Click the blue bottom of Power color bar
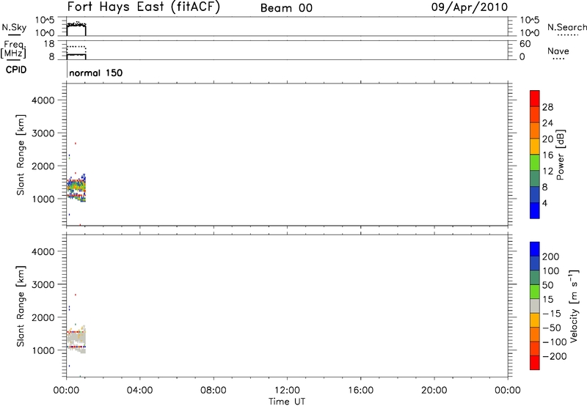The image size is (587, 406). [535, 210]
